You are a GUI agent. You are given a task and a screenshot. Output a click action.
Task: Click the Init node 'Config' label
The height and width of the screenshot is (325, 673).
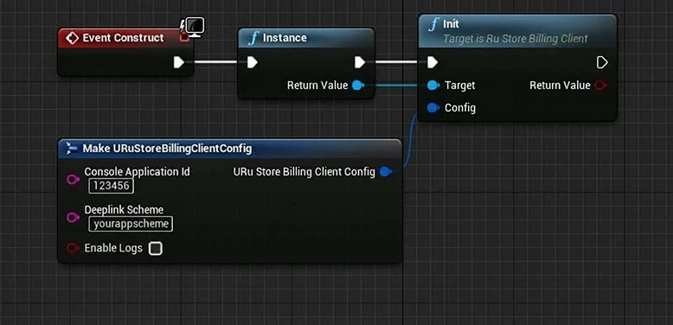(x=460, y=108)
